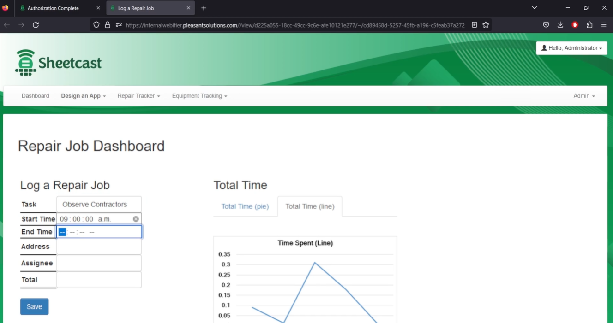Open the tab overview chevron

tap(534, 7)
